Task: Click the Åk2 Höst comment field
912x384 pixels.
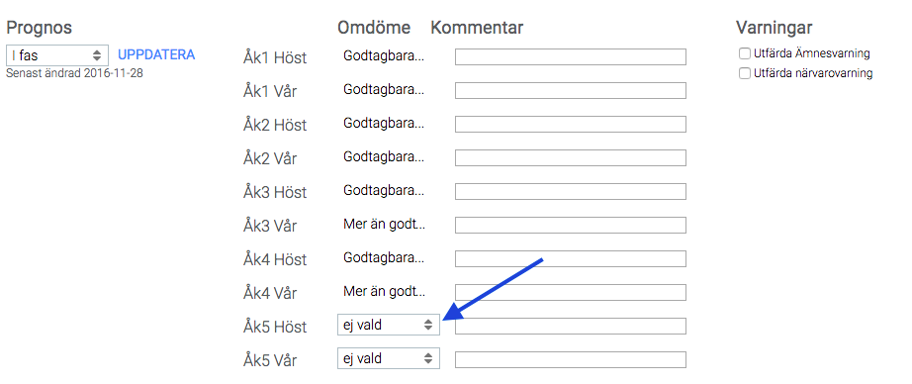Action: click(x=570, y=125)
